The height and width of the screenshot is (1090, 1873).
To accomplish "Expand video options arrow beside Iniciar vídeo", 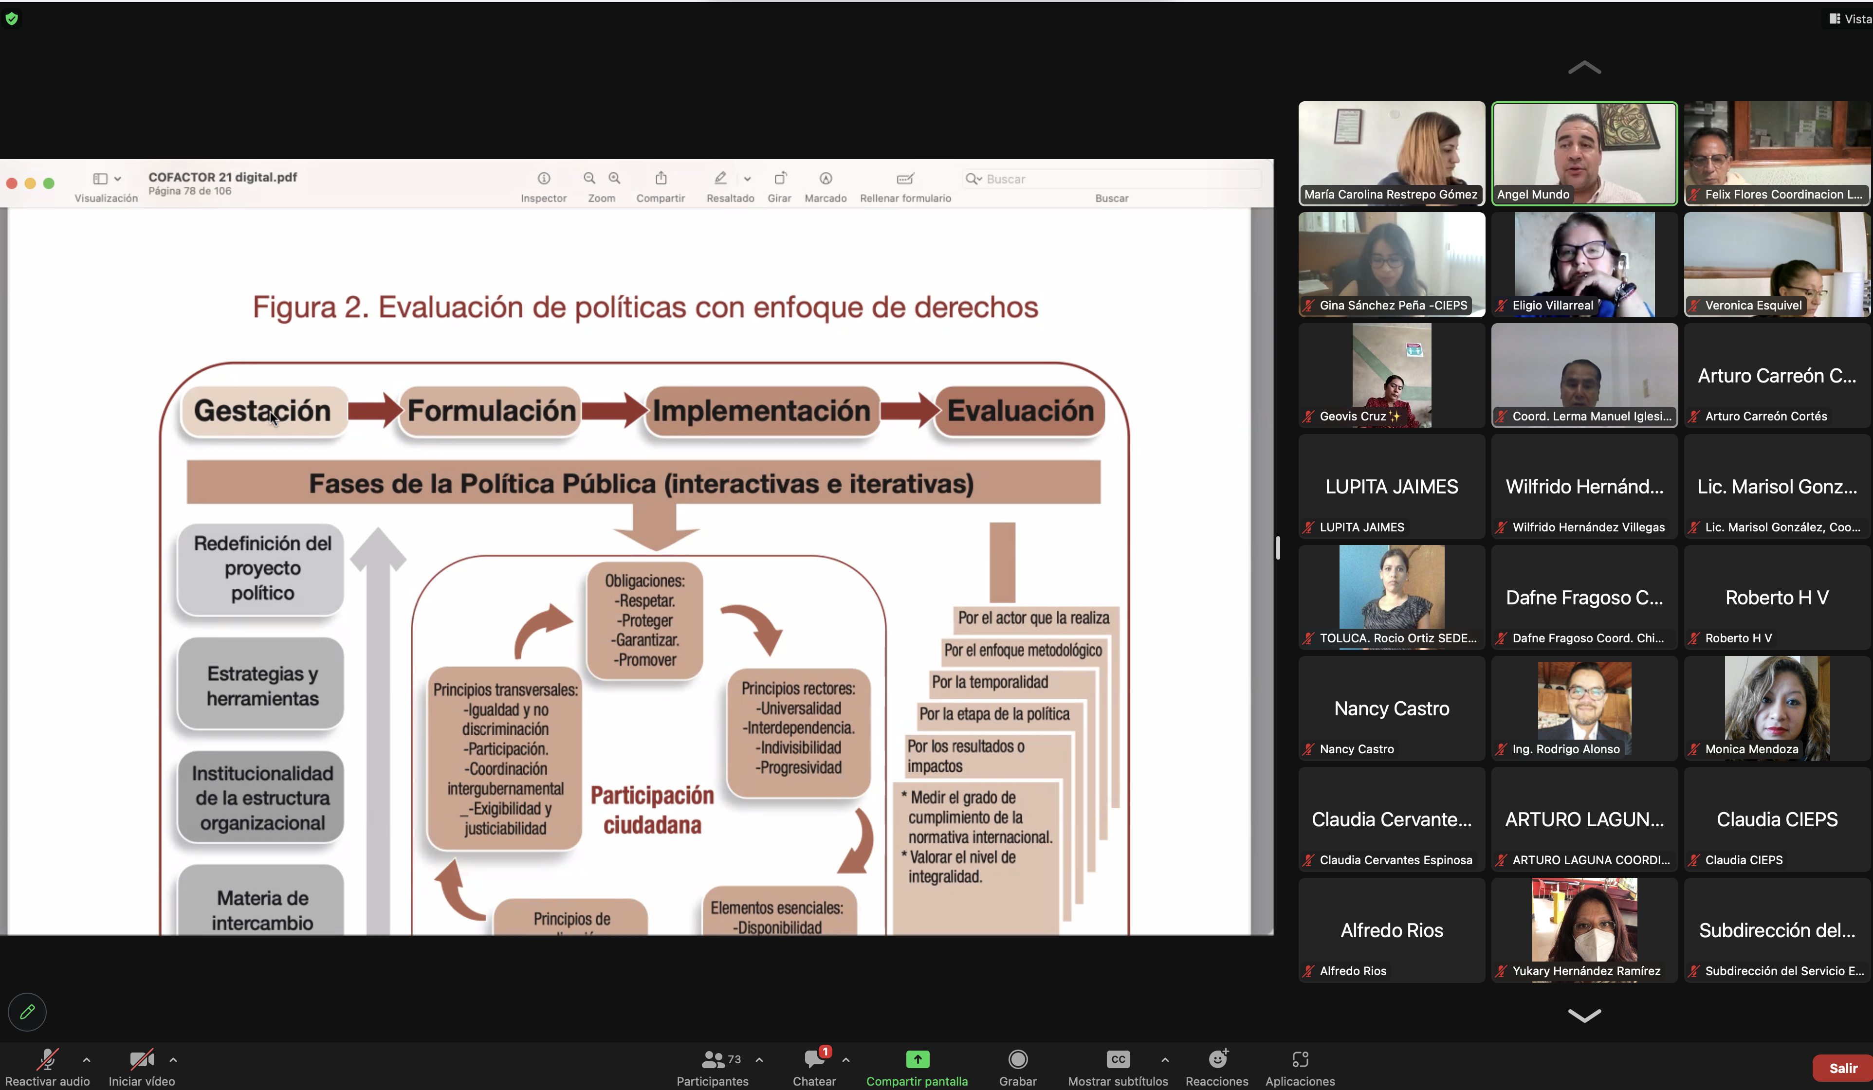I will pos(173,1059).
